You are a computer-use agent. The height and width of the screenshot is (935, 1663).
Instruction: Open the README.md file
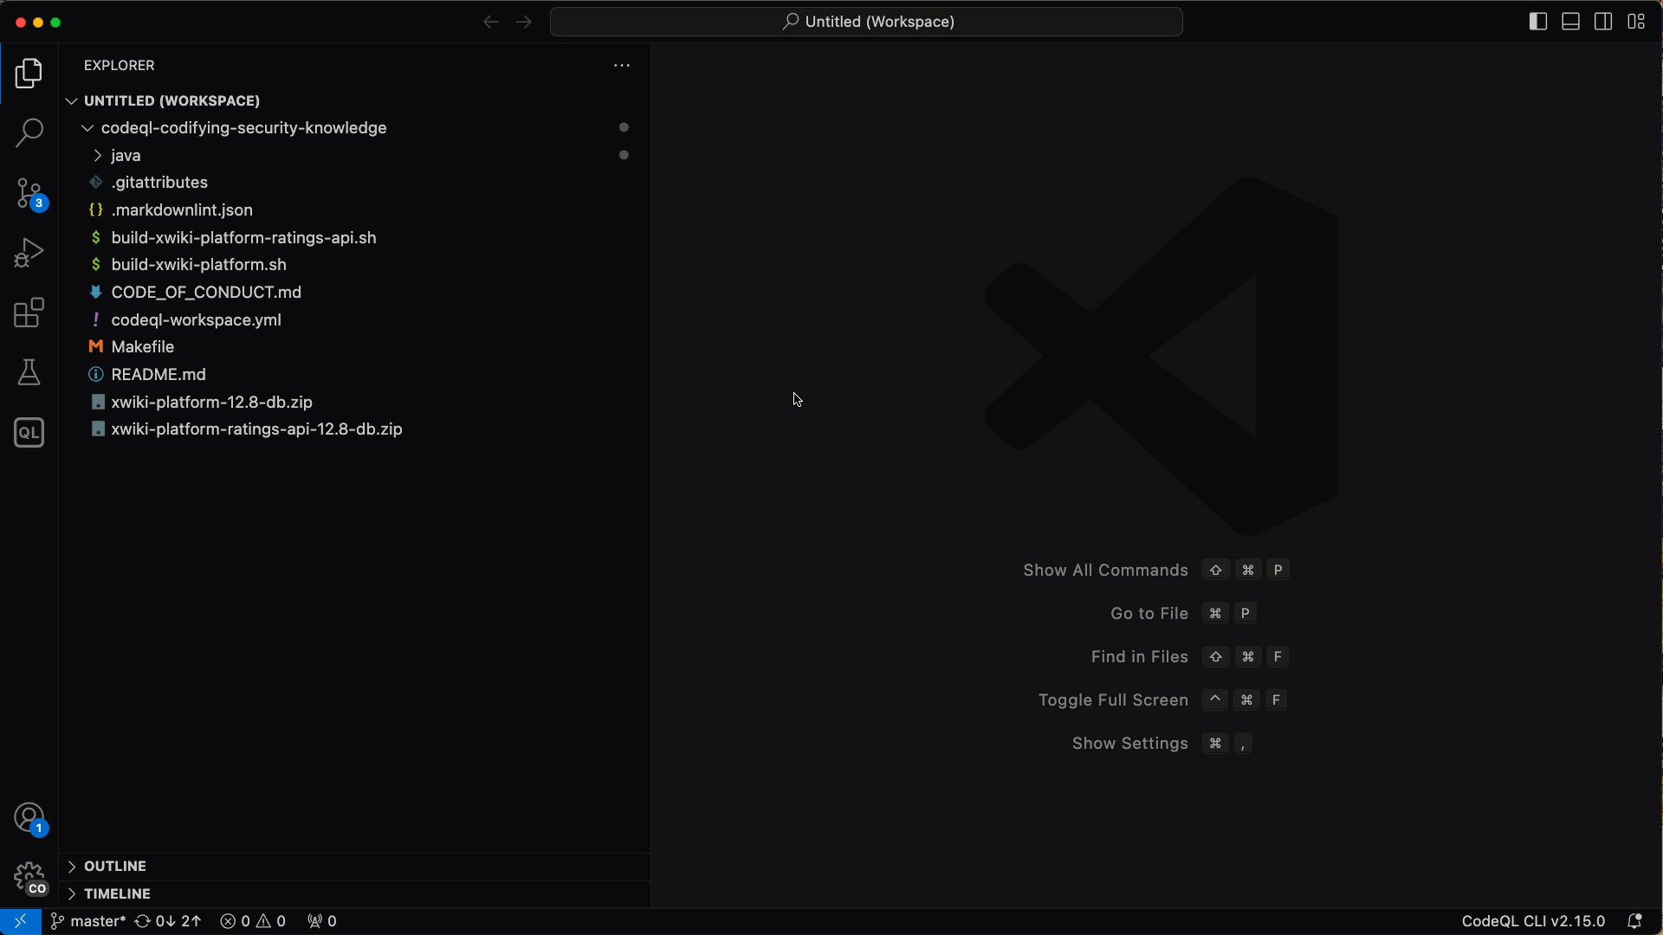tap(158, 374)
